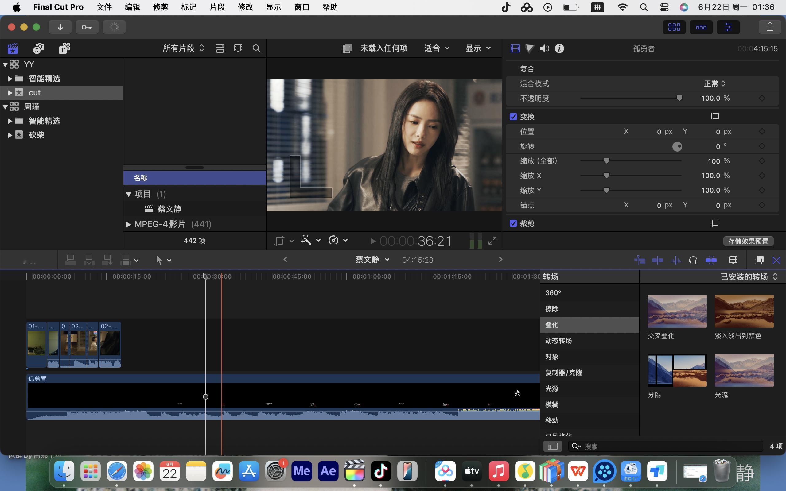Open the retime speedometer menu
Image resolution: width=786 pixels, height=491 pixels.
click(333, 240)
